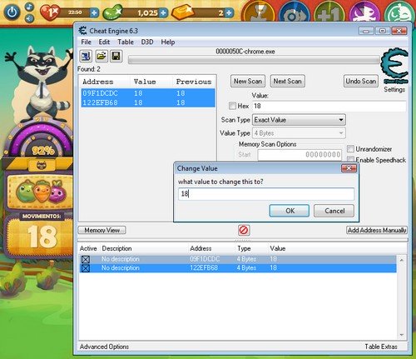This screenshot has height=359, width=416.
Task: Click the Next Scan button
Action: [x=288, y=81]
